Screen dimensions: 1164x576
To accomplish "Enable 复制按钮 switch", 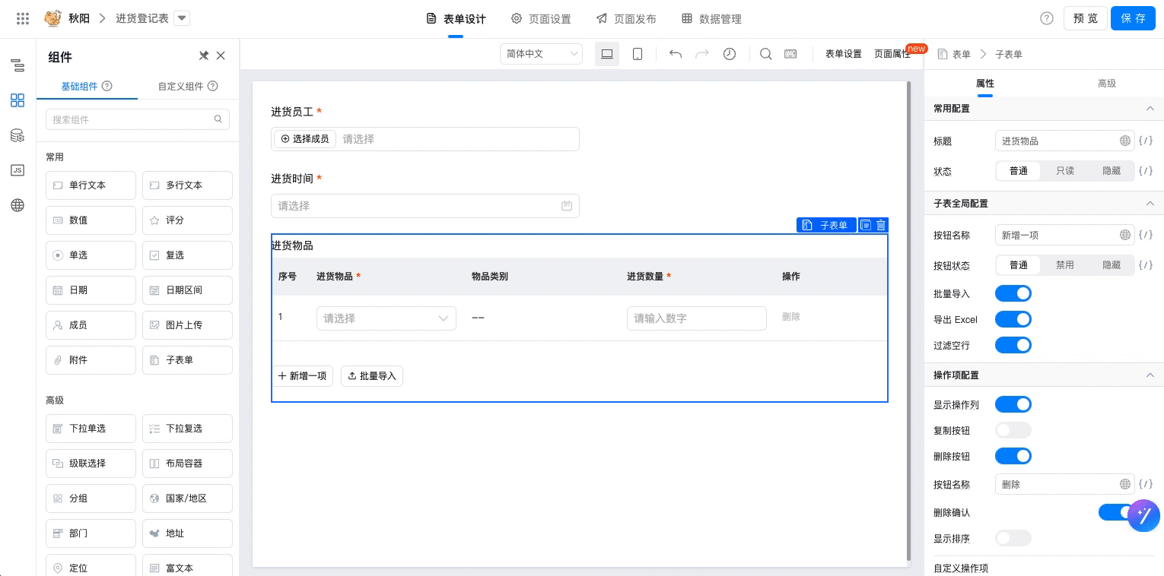I will (x=1013, y=430).
